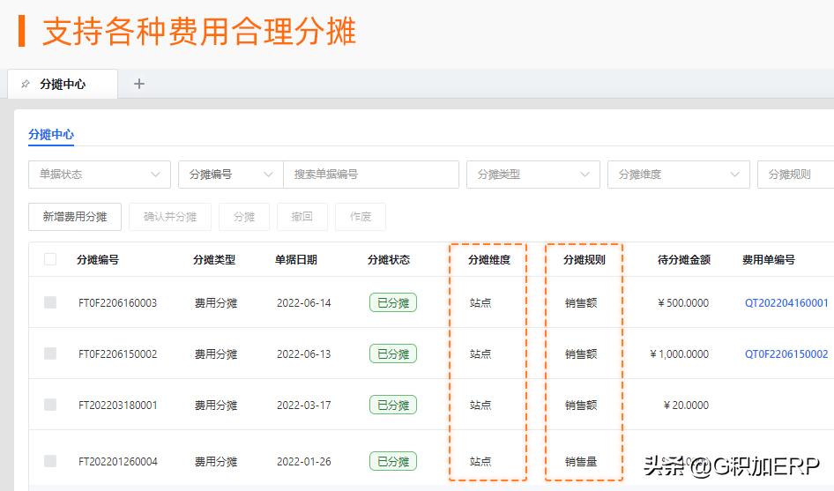Click the amount ¥ 1,000.0000 cell
This screenshot has height=491, width=834.
click(x=679, y=353)
